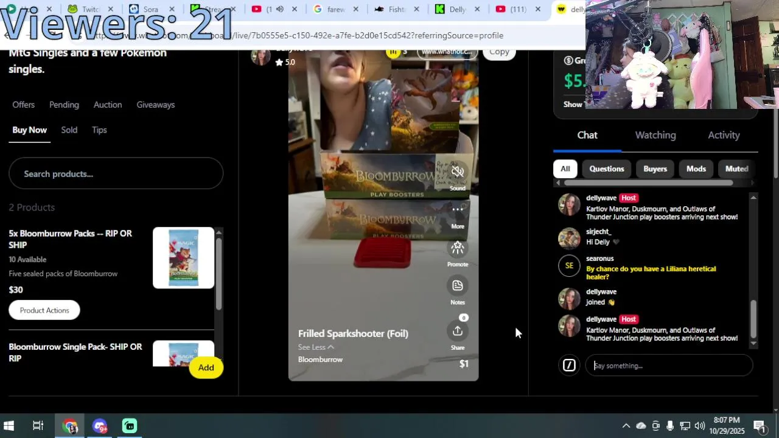Switch to the (111) YouTube browser tab
This screenshot has height=438, width=779.
click(518, 9)
